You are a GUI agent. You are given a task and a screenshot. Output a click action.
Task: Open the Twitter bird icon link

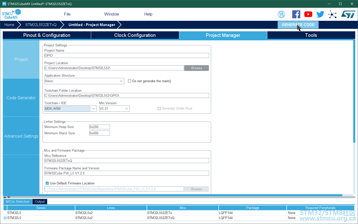320,14
